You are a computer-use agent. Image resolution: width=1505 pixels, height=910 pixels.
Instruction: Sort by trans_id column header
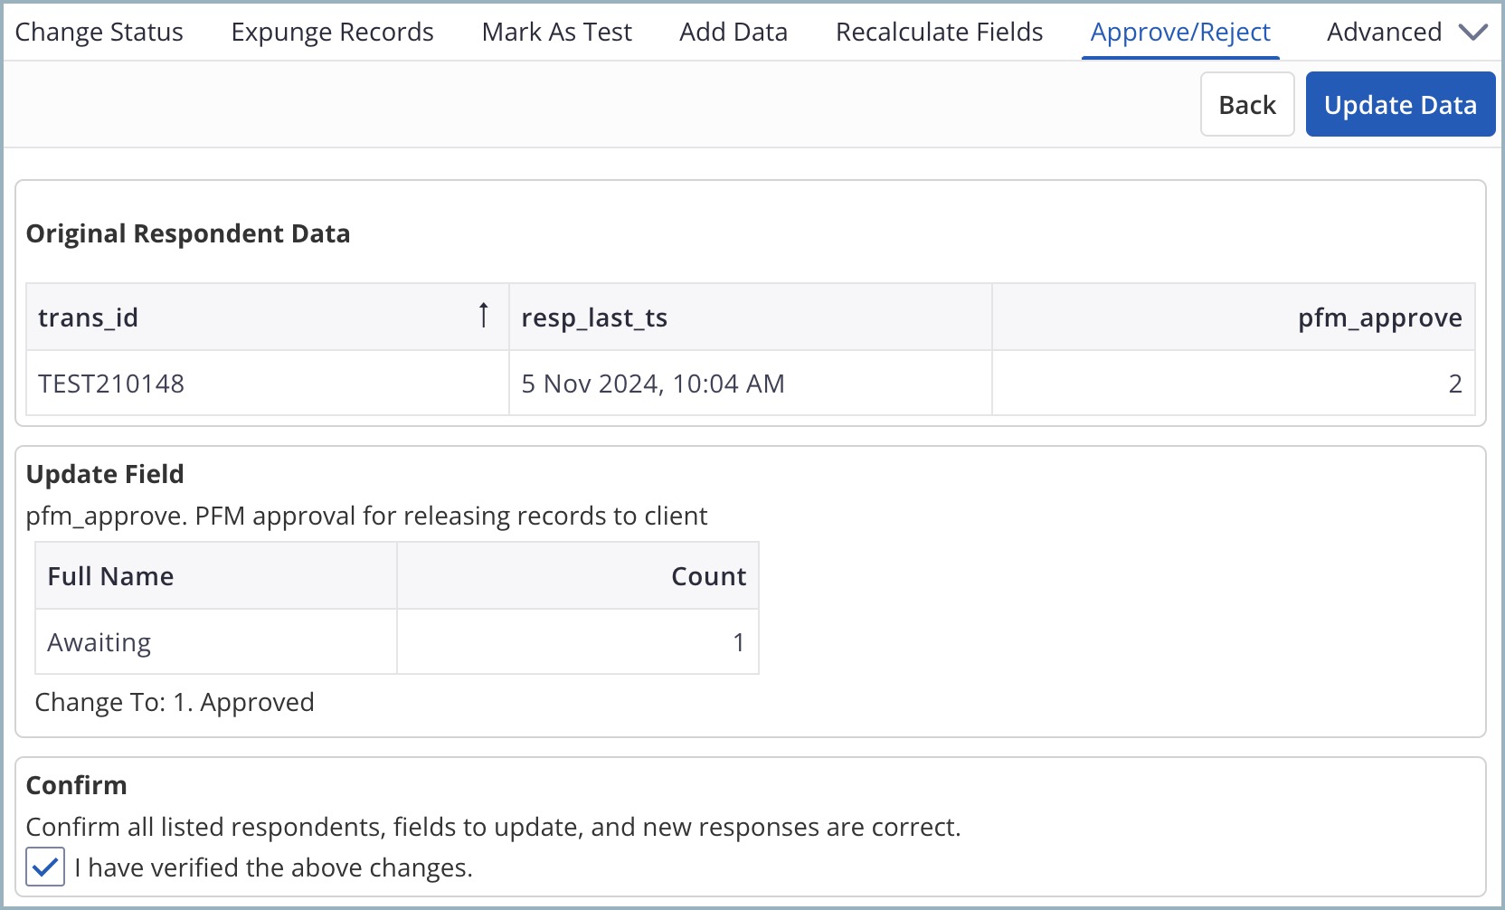pyautogui.click(x=268, y=318)
